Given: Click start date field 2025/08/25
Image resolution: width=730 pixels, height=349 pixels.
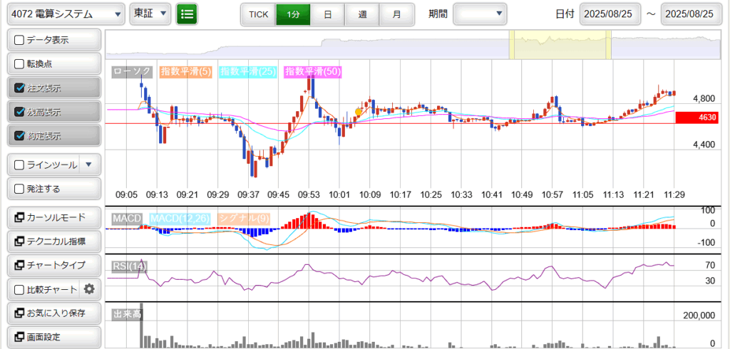Looking at the screenshot, I should (610, 14).
